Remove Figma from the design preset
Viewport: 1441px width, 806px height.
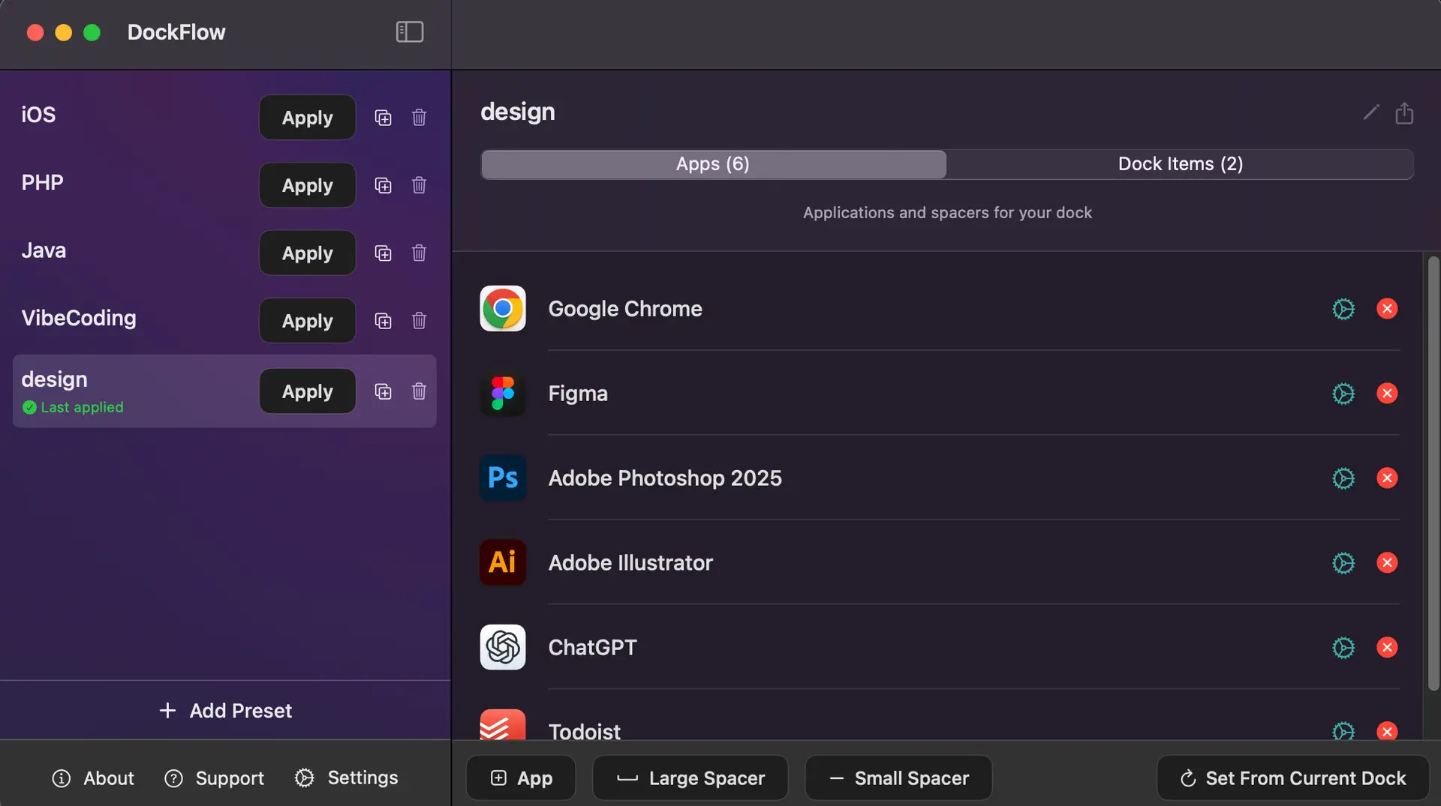click(1387, 393)
